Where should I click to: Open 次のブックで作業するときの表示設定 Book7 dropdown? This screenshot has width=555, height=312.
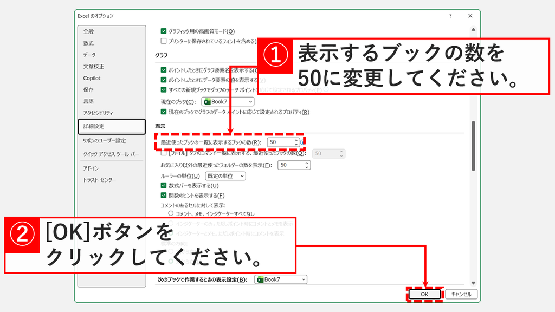pos(281,279)
